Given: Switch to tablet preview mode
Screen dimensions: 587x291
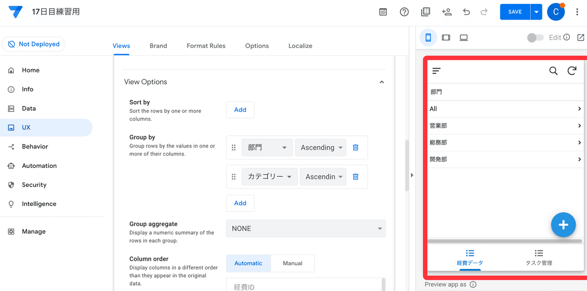Looking at the screenshot, I should pos(446,38).
